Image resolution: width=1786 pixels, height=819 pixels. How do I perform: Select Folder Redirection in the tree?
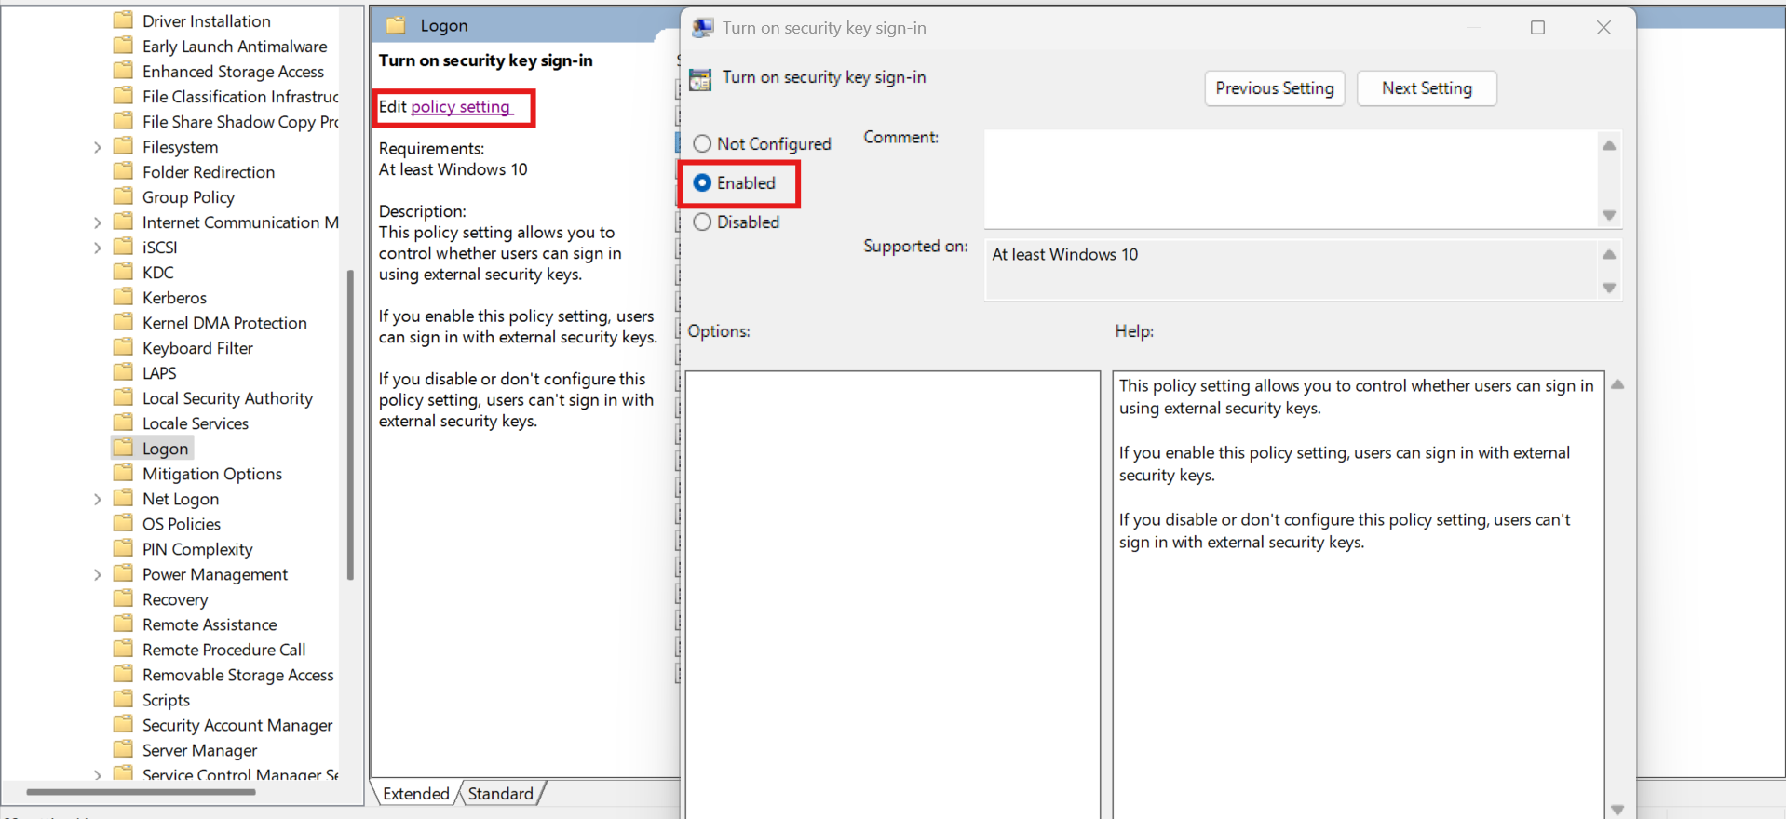point(209,171)
